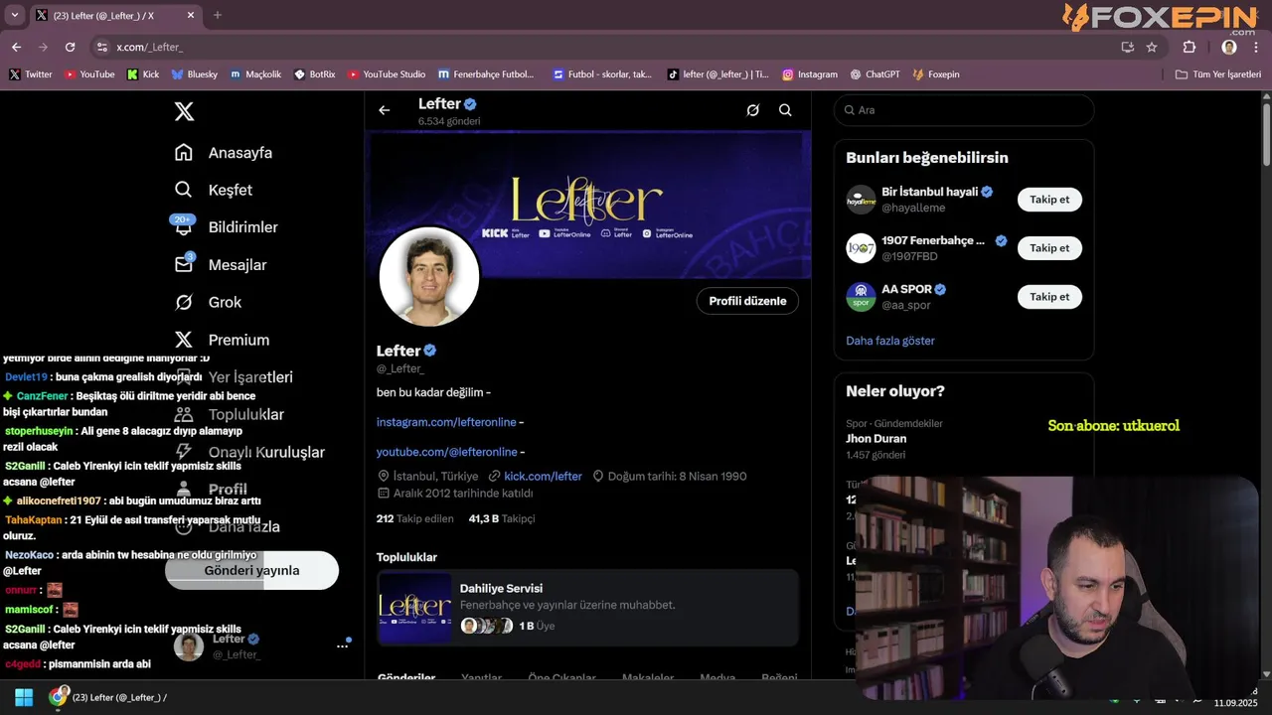This screenshot has height=715, width=1272.
Task: Follow 1907 Fenerbahçe with Takip et
Action: click(1049, 248)
